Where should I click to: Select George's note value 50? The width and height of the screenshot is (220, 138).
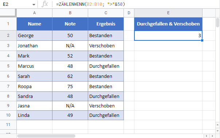[x=70, y=36]
